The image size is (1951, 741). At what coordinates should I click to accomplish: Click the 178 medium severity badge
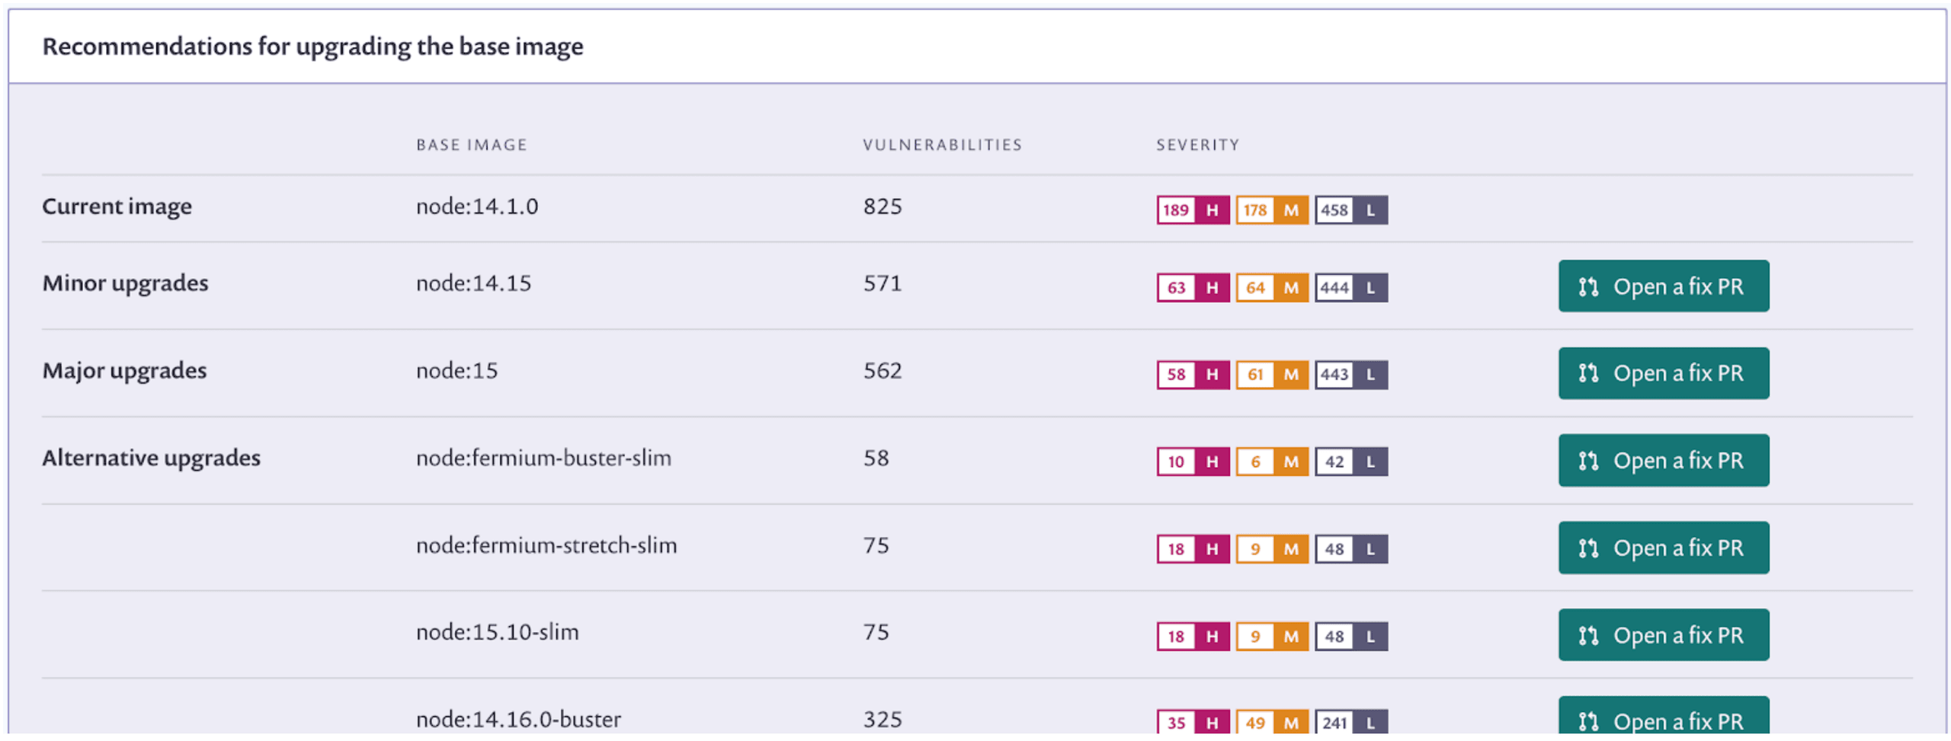click(x=1271, y=210)
